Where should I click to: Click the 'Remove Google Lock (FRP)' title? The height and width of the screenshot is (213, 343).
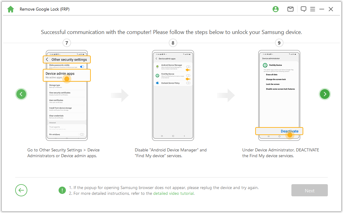coord(45,9)
